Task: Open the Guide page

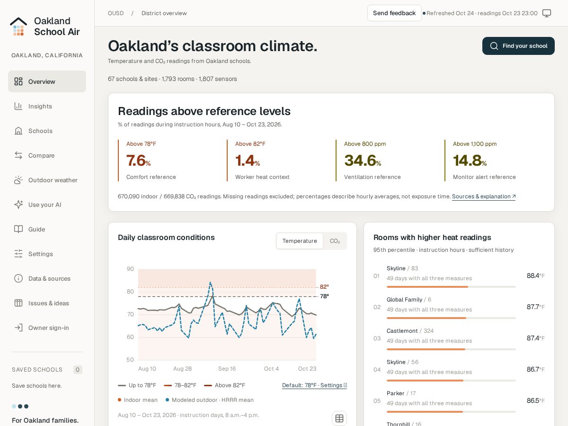Action: coord(47,229)
